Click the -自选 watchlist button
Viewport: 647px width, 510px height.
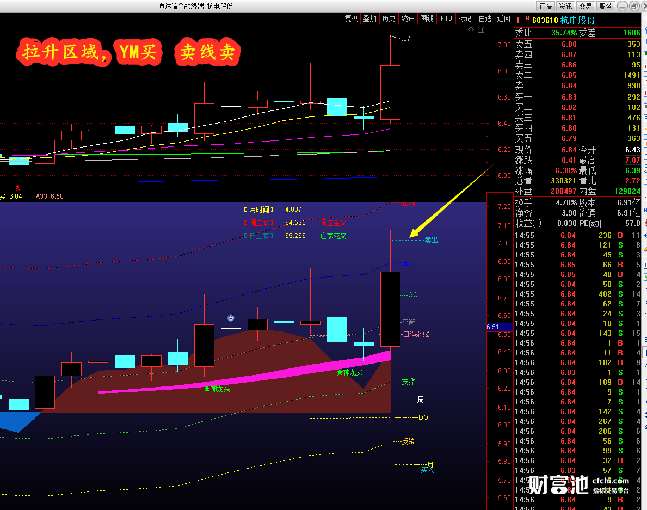point(484,19)
